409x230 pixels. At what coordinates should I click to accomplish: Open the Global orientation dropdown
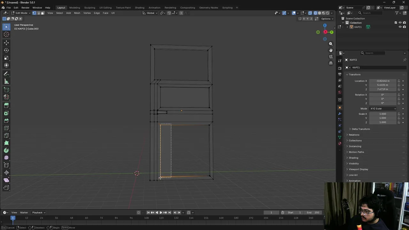(x=150, y=13)
